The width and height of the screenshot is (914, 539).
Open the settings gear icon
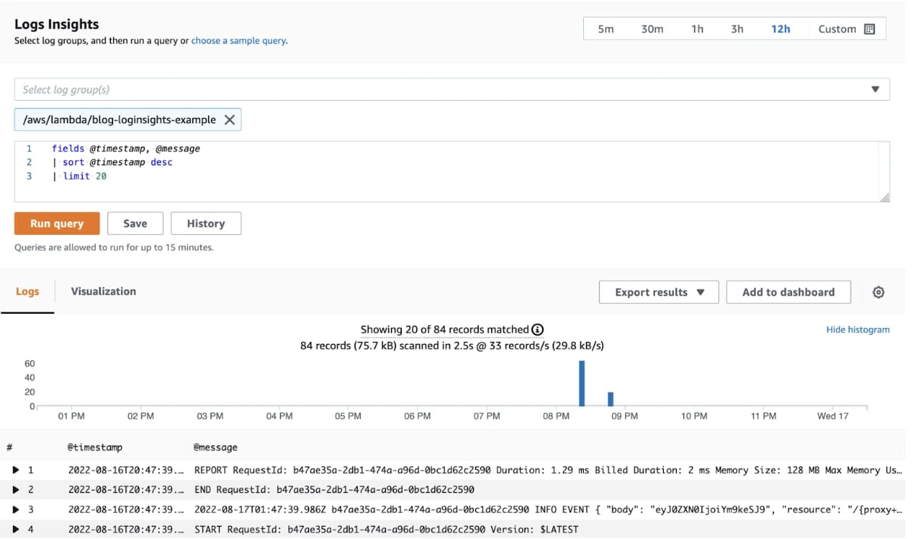tap(878, 291)
